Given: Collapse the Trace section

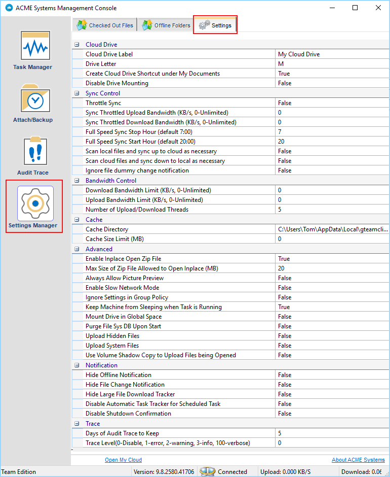Looking at the screenshot, I should (77, 423).
